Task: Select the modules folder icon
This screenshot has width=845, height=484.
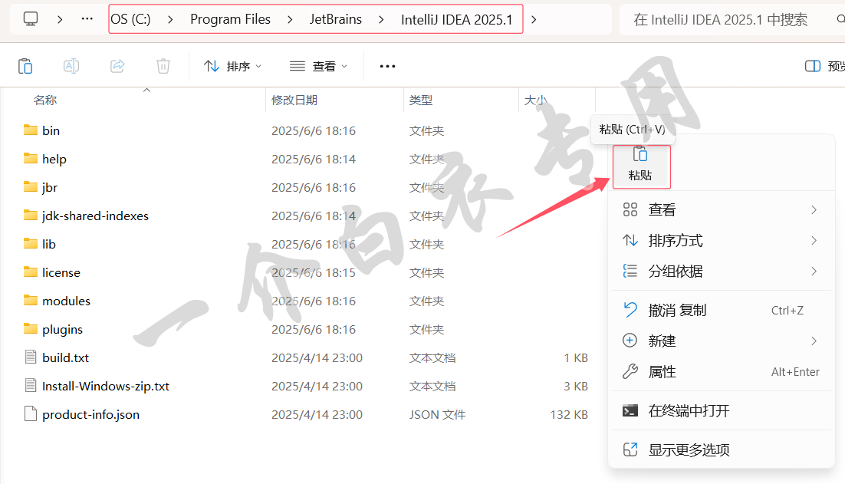Action: click(x=31, y=300)
